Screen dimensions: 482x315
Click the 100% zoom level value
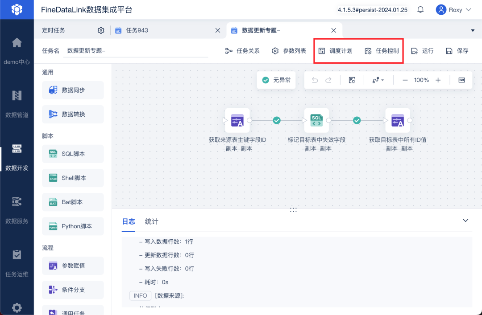(421, 80)
